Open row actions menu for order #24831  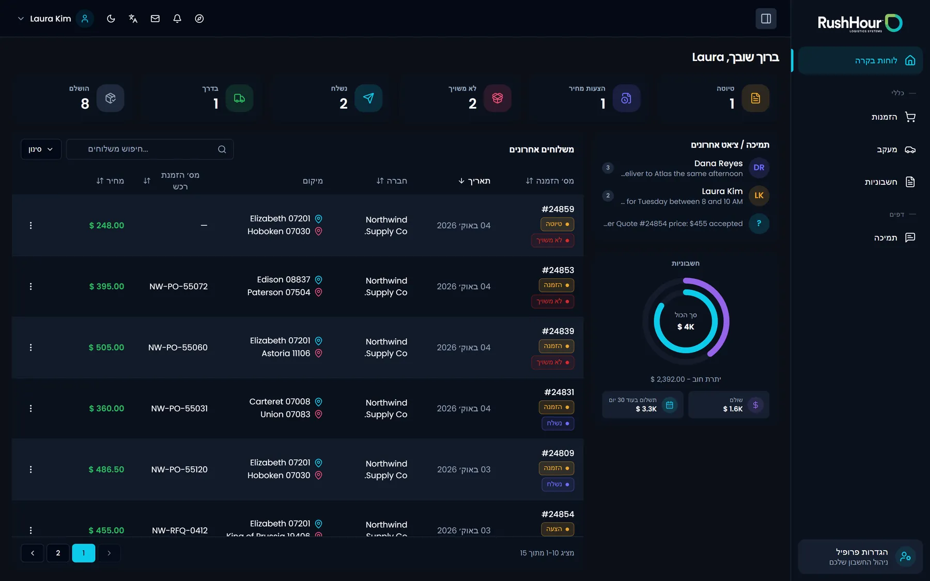(x=31, y=409)
